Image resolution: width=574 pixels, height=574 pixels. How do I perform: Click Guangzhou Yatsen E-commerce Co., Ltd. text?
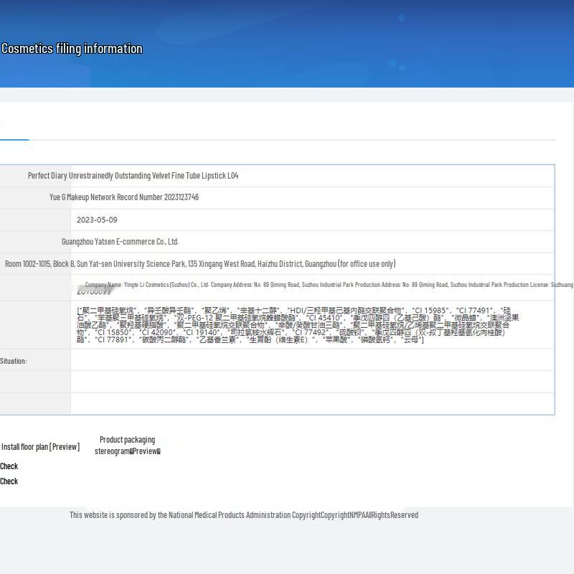[x=120, y=242]
